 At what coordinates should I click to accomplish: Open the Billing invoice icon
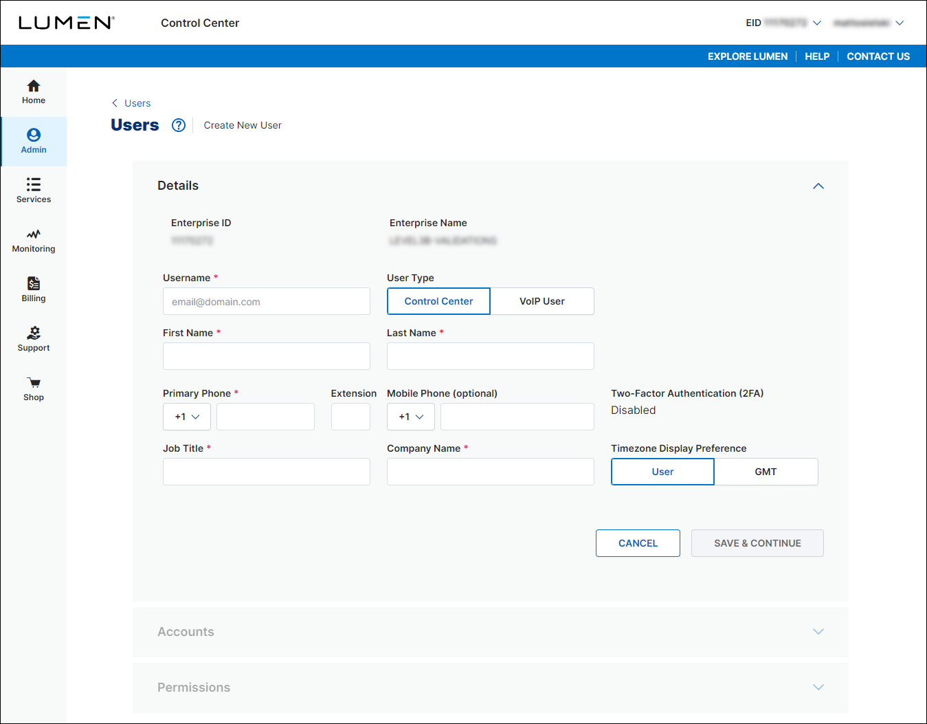(34, 283)
